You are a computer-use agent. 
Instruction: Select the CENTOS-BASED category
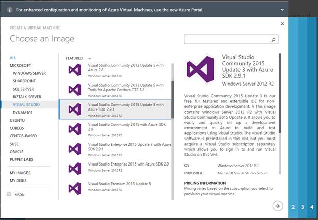click(23, 136)
